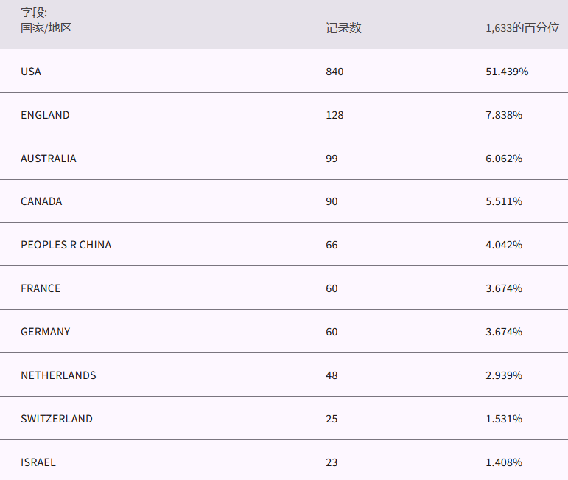Click the NETHERLANDS country entry

coord(58,375)
